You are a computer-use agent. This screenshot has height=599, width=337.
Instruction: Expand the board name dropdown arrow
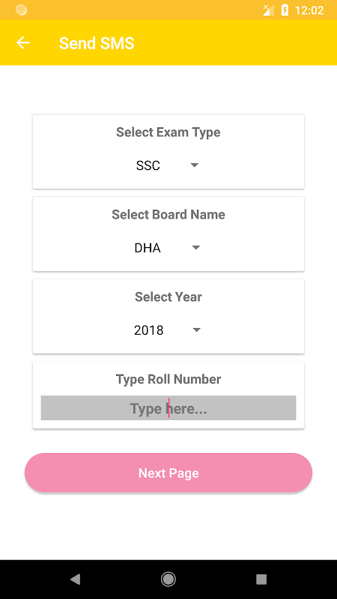coord(196,248)
